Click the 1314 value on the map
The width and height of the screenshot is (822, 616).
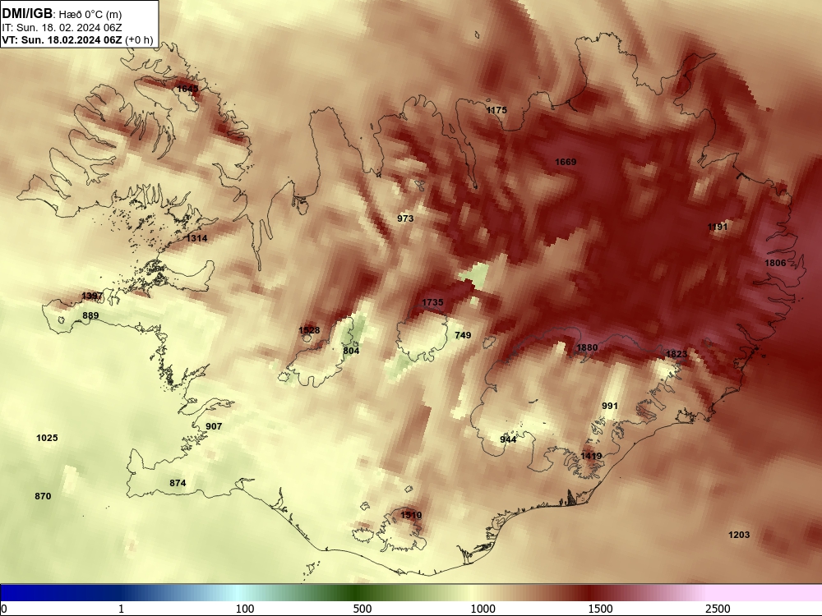(196, 238)
